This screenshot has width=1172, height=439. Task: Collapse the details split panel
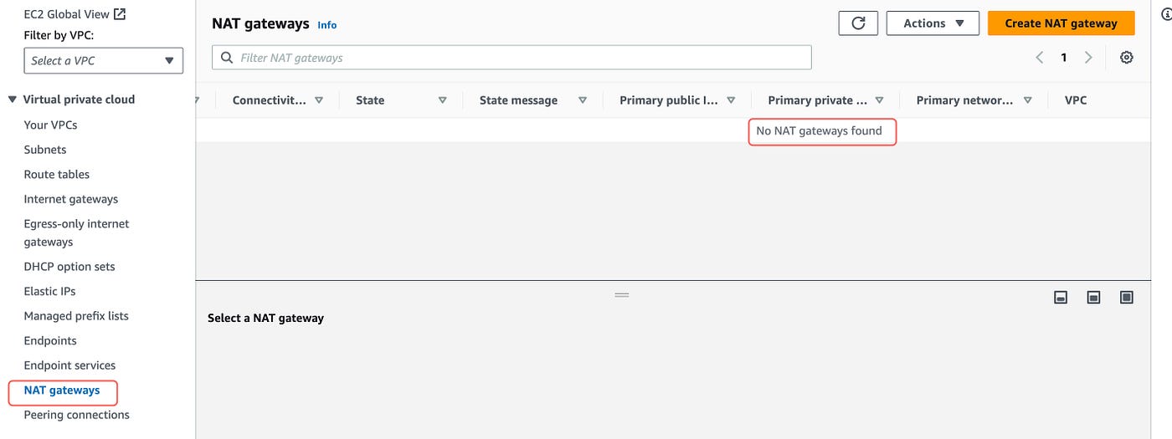click(x=1061, y=298)
